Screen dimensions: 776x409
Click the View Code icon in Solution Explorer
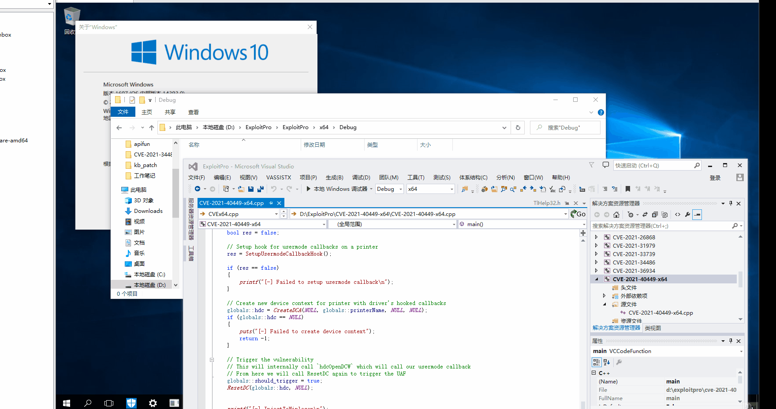[678, 215]
